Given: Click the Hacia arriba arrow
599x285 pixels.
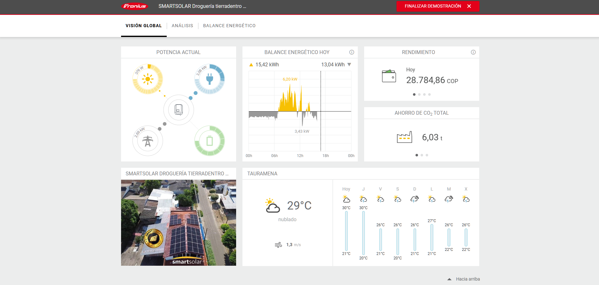Looking at the screenshot, I should point(449,279).
